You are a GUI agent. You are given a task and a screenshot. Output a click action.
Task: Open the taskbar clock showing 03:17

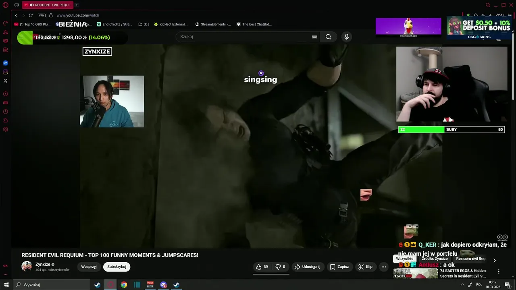click(493, 285)
